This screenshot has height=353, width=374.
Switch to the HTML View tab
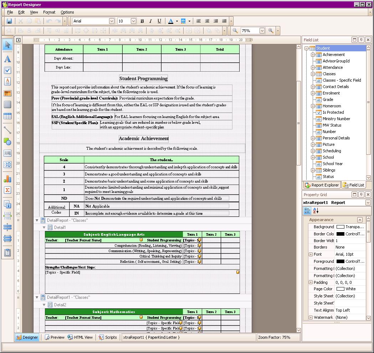[80, 337]
